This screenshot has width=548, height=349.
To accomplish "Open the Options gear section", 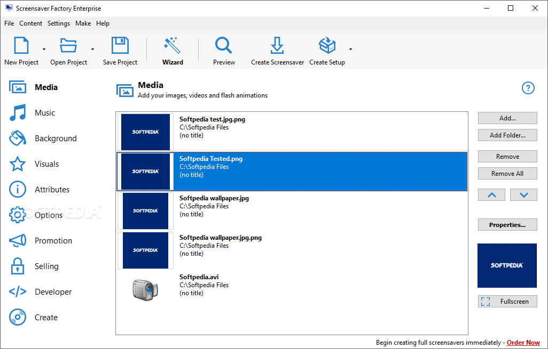I will click(18, 215).
